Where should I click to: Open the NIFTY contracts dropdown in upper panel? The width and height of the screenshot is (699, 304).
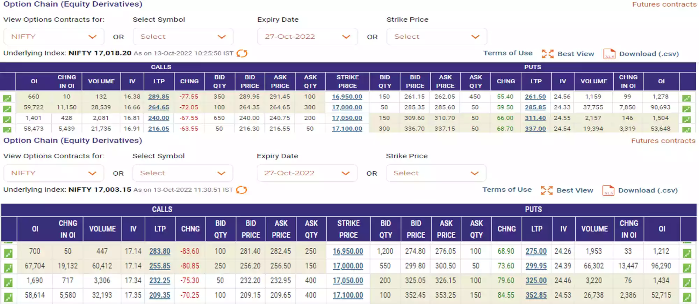coord(54,37)
